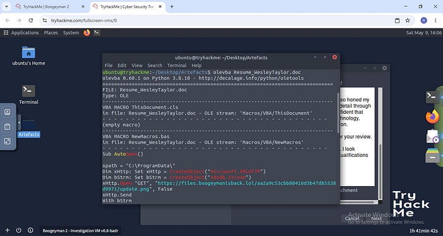
Task: Open terminal File menu
Action: coord(108,65)
